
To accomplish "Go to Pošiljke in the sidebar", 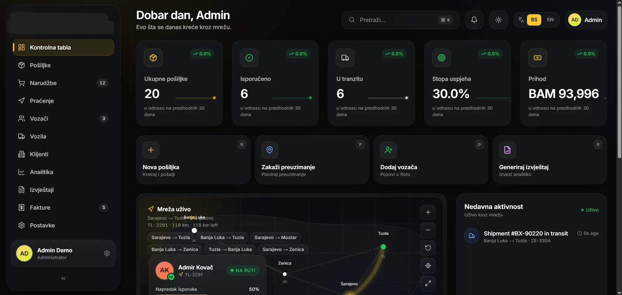I will 63,65.
